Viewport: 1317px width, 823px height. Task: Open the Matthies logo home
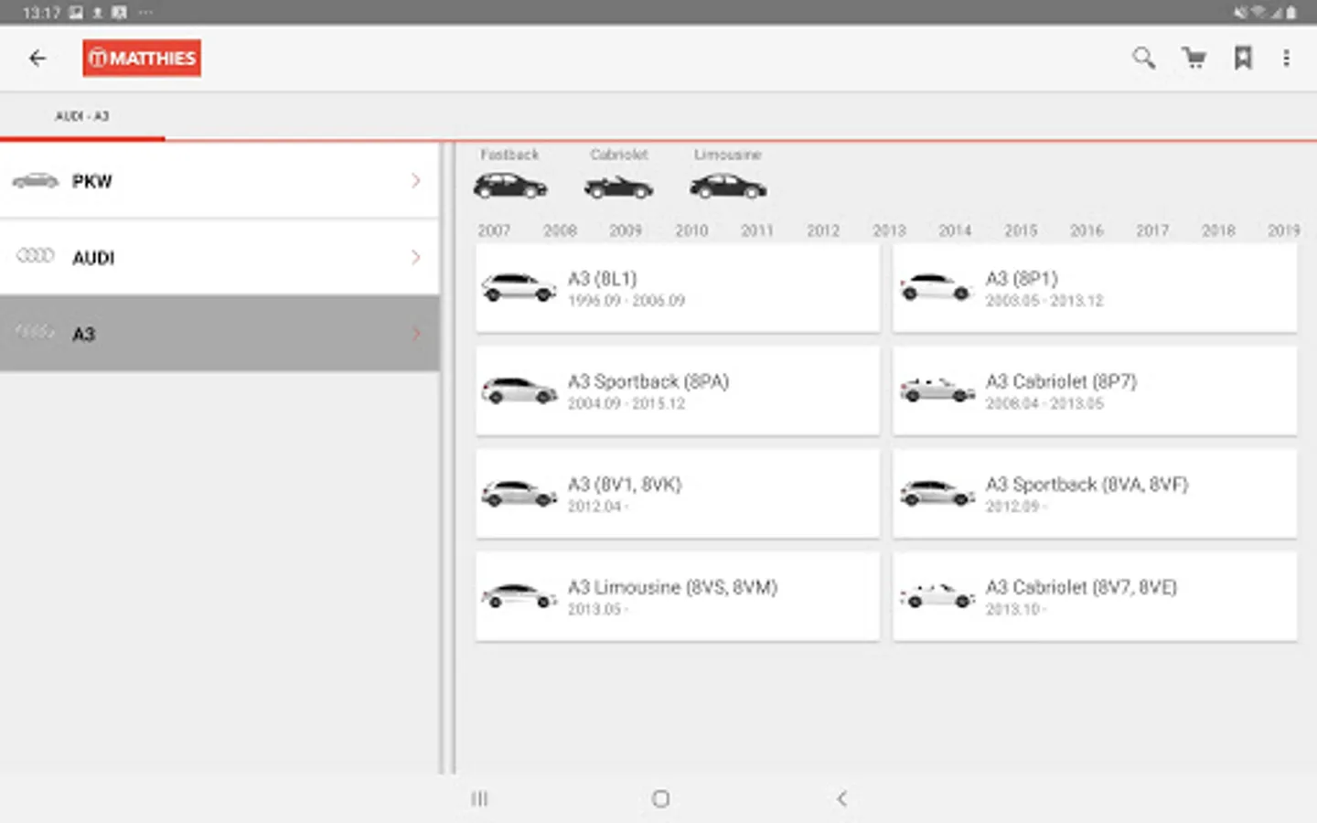[x=142, y=59]
